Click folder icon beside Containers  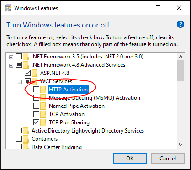coord(26,139)
